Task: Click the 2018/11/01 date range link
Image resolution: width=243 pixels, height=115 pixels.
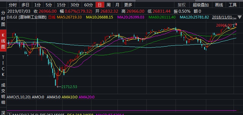Action: click(224, 17)
